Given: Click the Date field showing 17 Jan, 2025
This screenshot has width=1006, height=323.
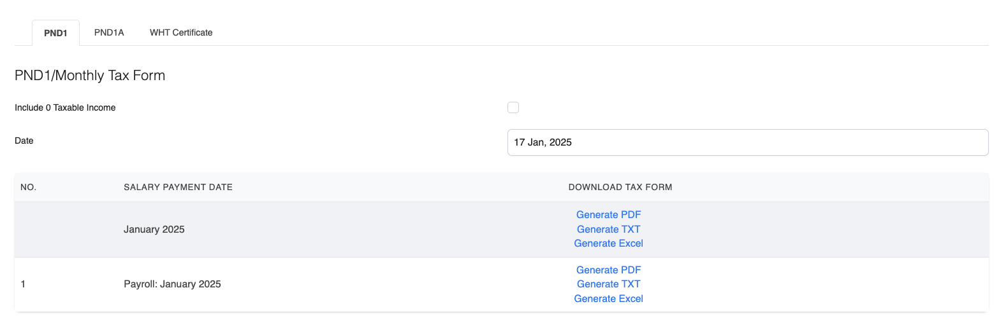Looking at the screenshot, I should [747, 142].
